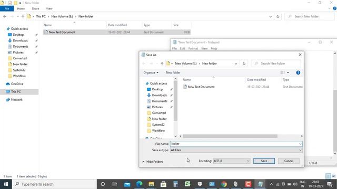The image size is (337, 189).
Task: Go back in Save As dialog
Action: (x=144, y=64)
